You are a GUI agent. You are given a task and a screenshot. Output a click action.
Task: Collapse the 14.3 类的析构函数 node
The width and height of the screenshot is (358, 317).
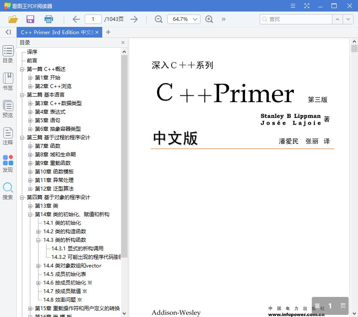pos(38,240)
